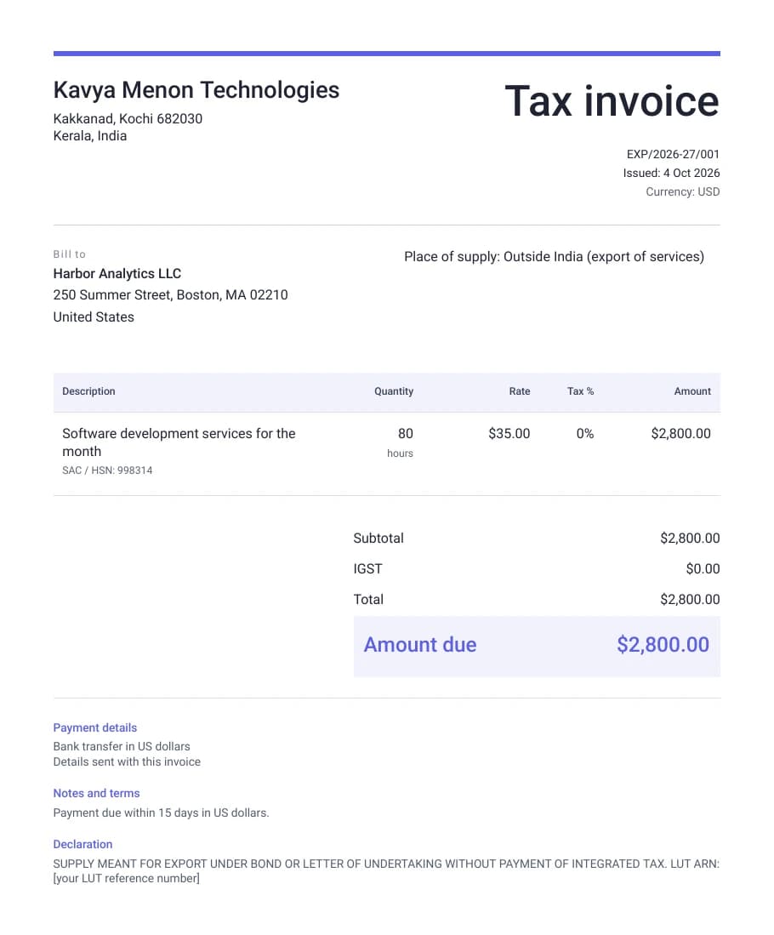This screenshot has width=774, height=935.
Task: Click the 'Tax invoice' heading
Action: click(612, 100)
